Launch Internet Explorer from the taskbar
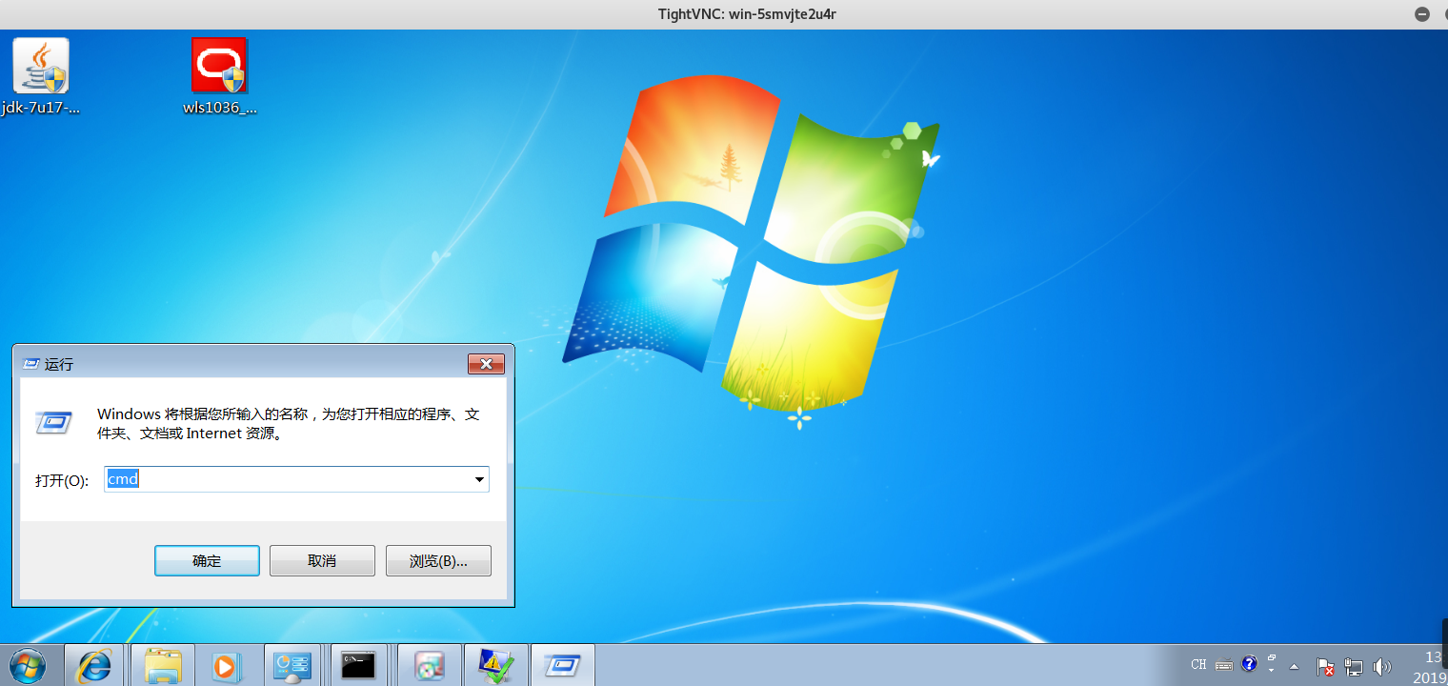1448x686 pixels. [x=94, y=665]
